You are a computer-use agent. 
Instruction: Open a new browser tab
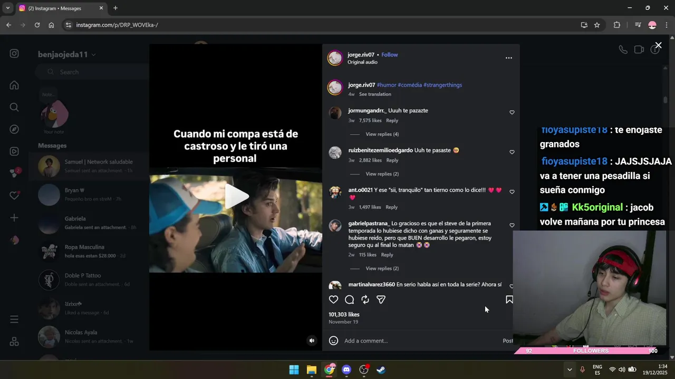[115, 8]
